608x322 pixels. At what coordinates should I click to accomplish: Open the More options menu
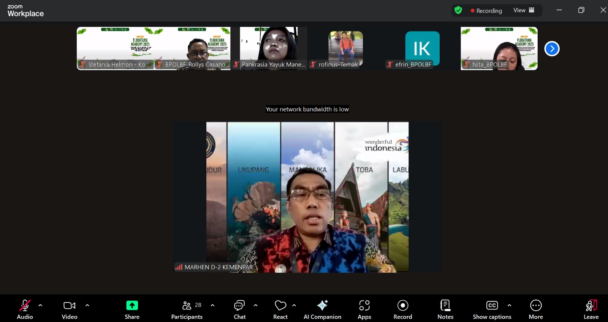536,309
